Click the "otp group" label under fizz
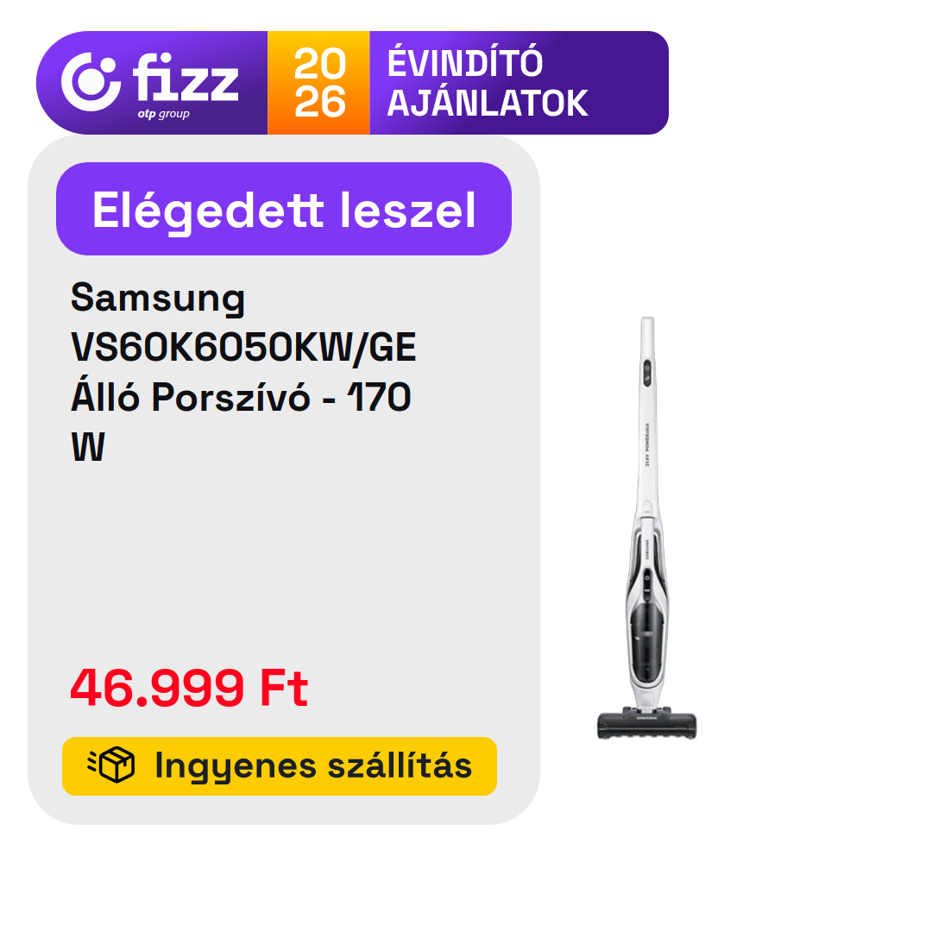932x932 pixels. (x=163, y=114)
